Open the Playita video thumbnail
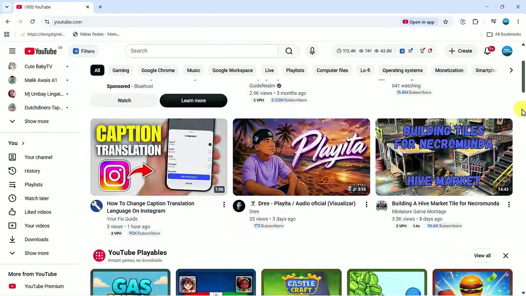The height and width of the screenshot is (296, 526). [x=301, y=157]
